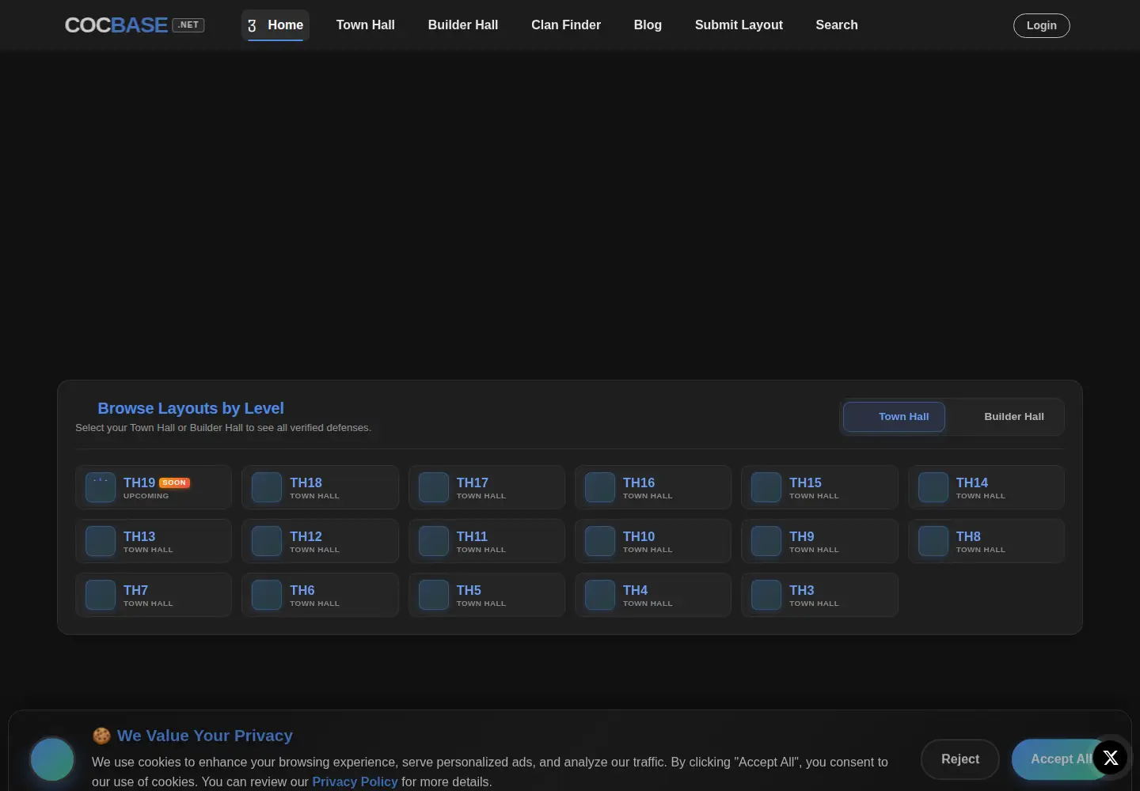Screen dimensions: 1140x791
Task: Click the TH17 town hall icon
Action: pyautogui.click(x=434, y=487)
